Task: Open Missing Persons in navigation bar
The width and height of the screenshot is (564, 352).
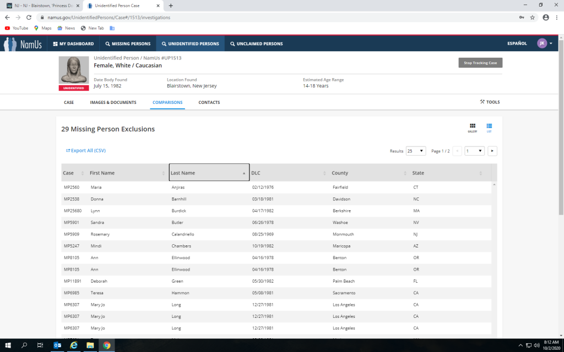Action: click(127, 43)
